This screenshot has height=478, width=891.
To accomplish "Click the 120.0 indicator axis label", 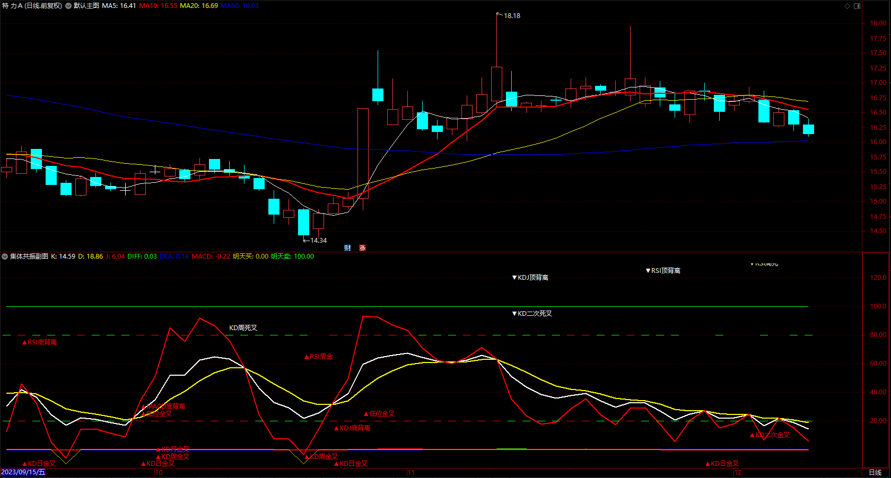I will click(878, 278).
